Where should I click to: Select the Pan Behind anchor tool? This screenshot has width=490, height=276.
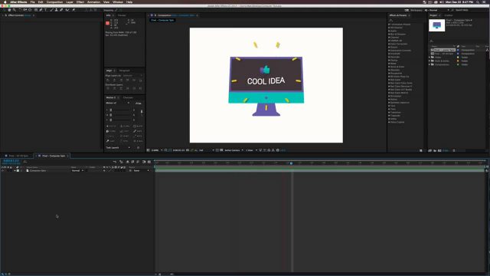[x=30, y=10]
